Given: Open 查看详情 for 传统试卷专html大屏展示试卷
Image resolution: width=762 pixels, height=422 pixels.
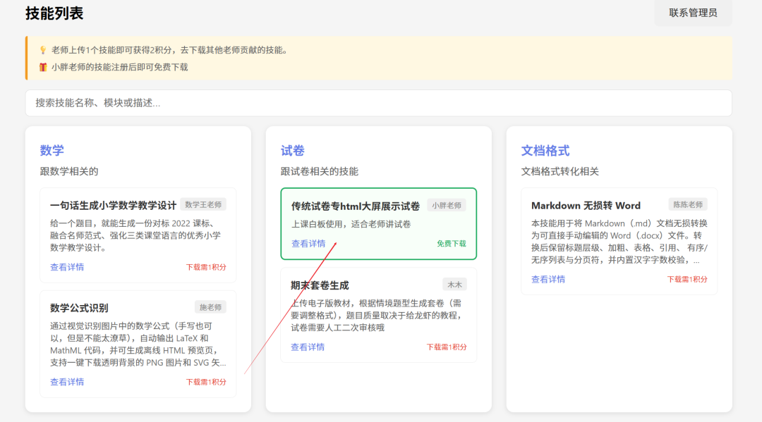Looking at the screenshot, I should (x=308, y=244).
